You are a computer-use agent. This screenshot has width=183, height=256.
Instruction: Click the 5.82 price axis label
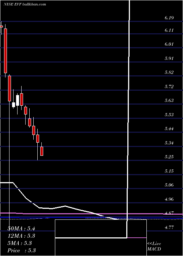point(169,72)
